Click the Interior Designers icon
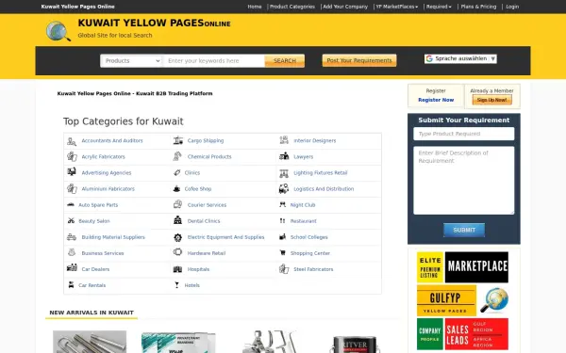 [284, 139]
